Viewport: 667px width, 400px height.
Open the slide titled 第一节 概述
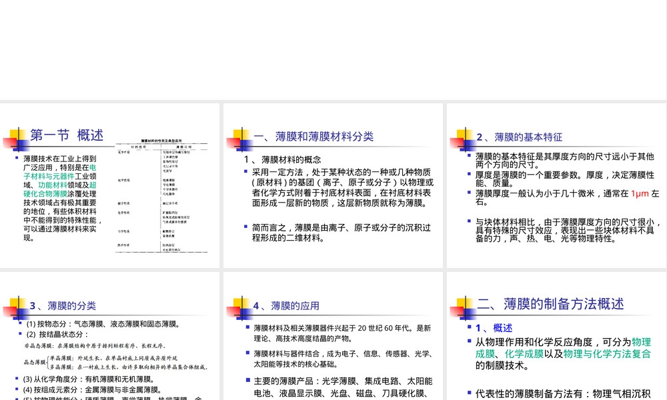[110, 186]
